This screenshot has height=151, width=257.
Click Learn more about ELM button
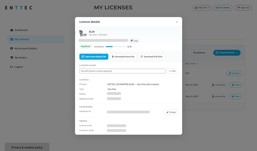[94, 57]
